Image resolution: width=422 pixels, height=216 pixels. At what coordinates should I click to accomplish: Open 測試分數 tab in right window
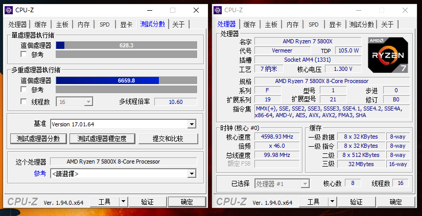click(361, 24)
